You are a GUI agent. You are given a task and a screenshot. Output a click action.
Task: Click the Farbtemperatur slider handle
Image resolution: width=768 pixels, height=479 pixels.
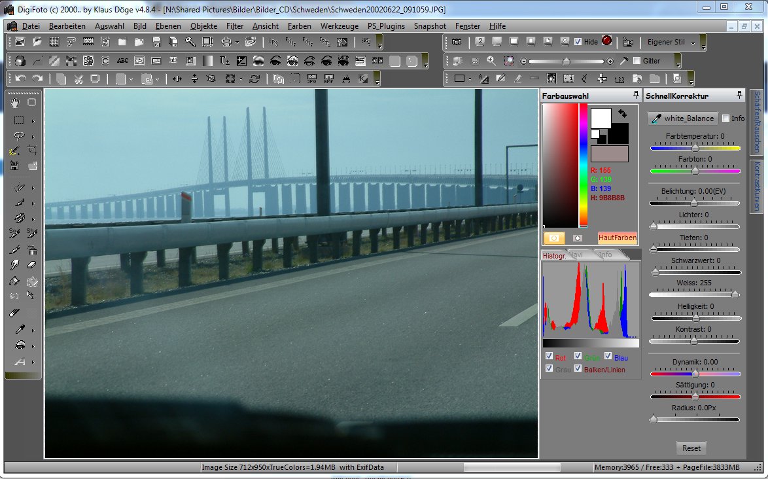pyautogui.click(x=695, y=148)
